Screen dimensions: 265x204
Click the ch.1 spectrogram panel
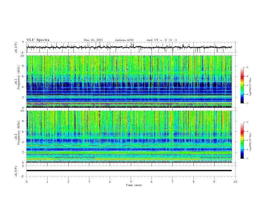click(129, 81)
